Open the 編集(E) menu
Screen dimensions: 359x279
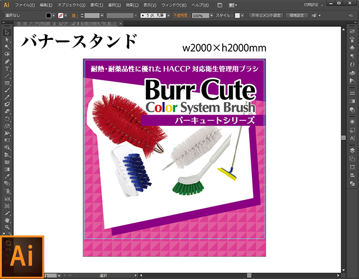(x=46, y=5)
